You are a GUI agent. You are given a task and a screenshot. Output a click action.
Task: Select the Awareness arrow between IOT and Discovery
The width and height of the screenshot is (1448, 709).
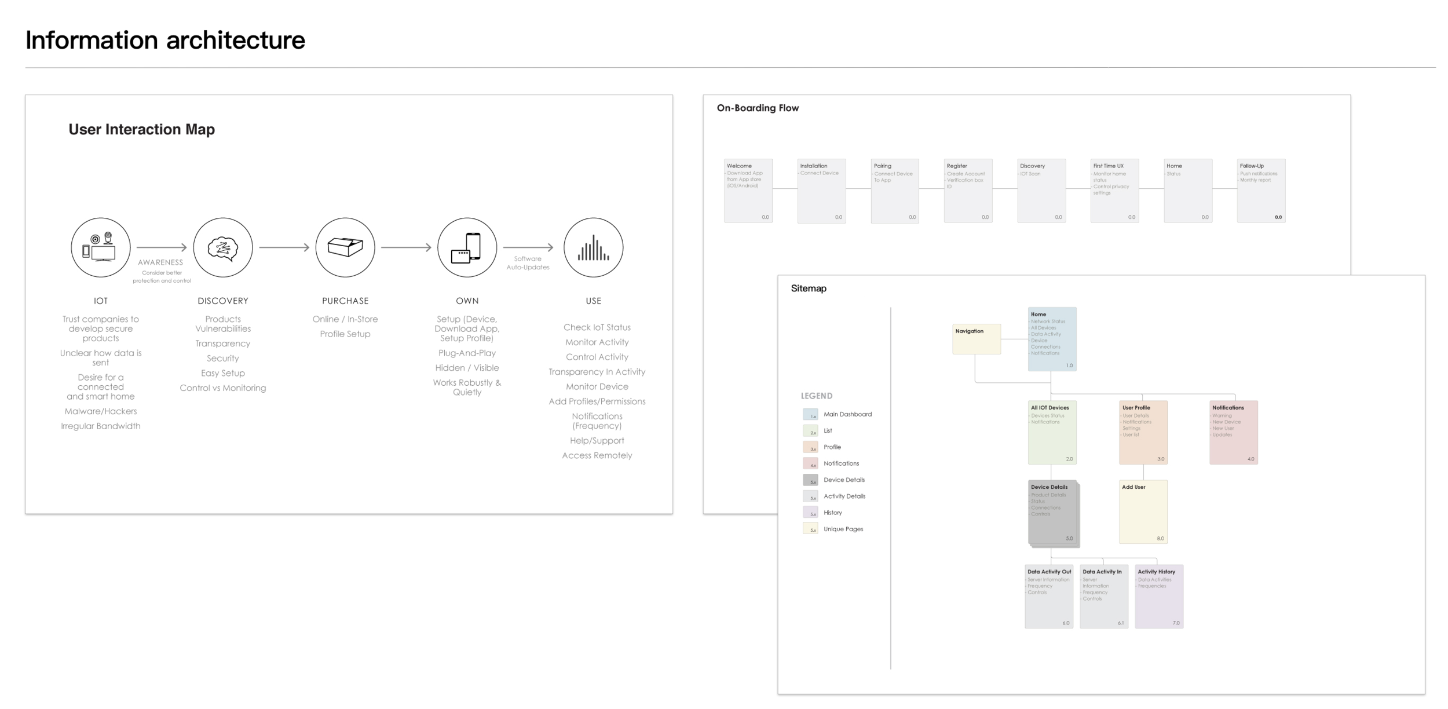(x=159, y=247)
